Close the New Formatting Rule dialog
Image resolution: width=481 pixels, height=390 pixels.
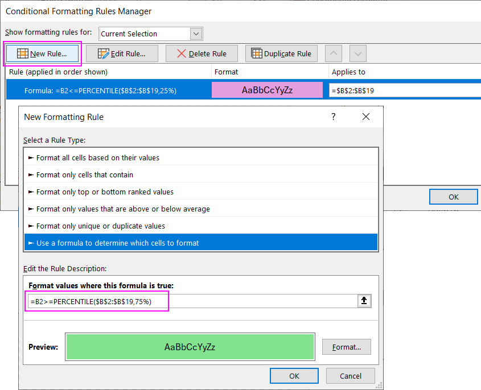click(x=365, y=117)
